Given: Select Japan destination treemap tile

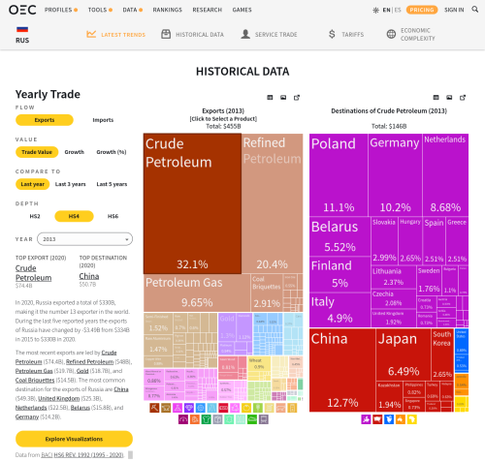Looking at the screenshot, I should (404, 354).
